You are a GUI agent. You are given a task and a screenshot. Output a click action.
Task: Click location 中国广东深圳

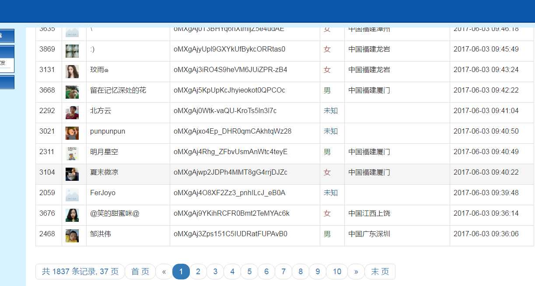[x=369, y=234]
